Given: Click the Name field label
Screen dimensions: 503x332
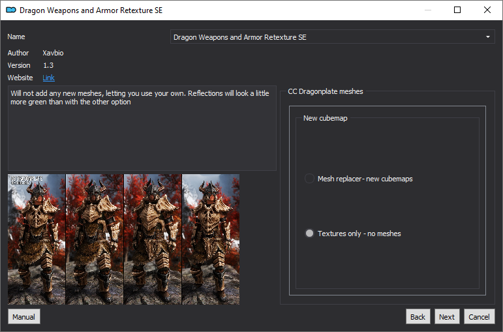Looking at the screenshot, I should tap(16, 37).
